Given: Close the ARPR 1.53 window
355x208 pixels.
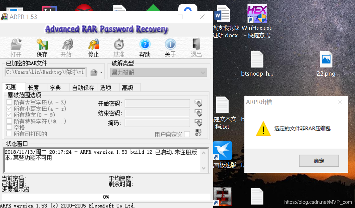Looking at the screenshot, I should [x=202, y=17].
